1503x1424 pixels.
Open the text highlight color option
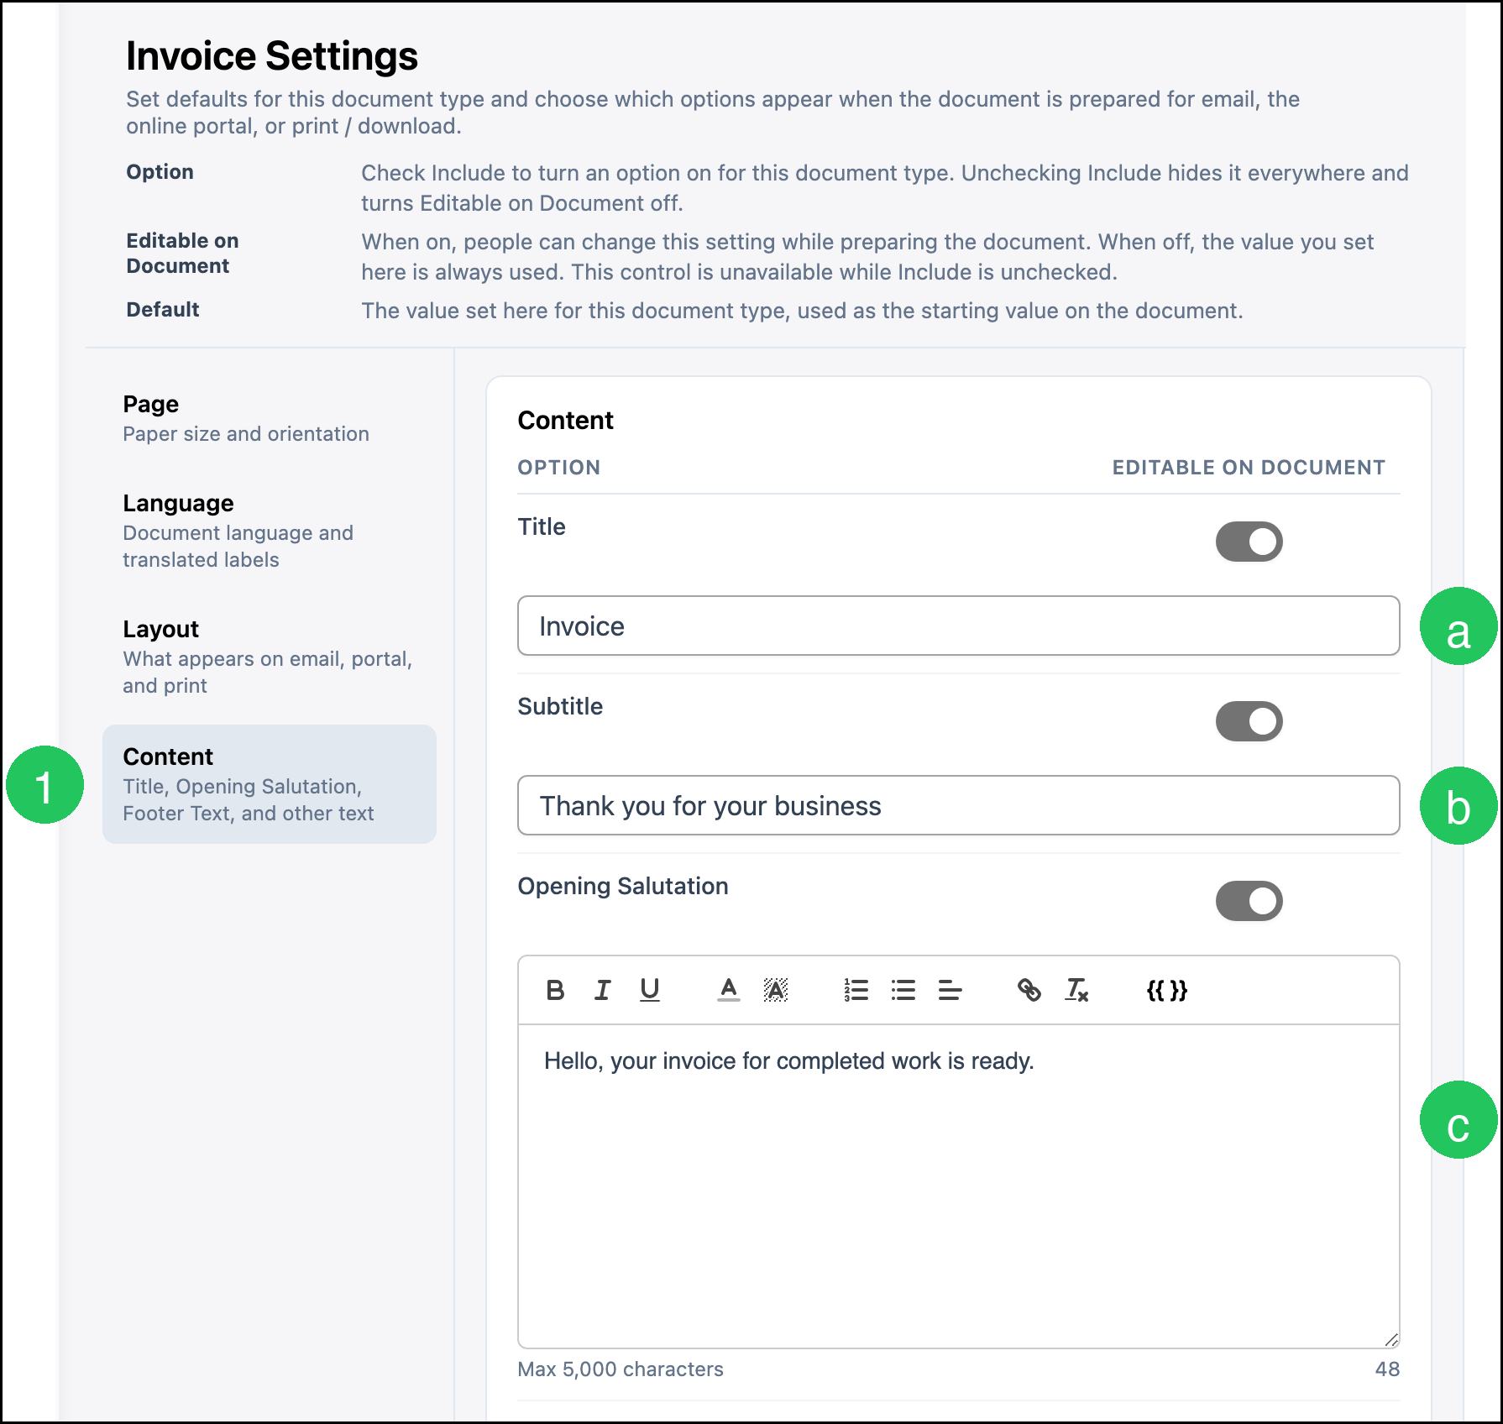776,991
